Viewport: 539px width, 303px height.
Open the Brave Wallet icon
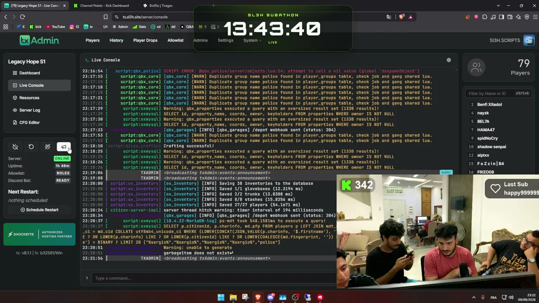click(510, 17)
